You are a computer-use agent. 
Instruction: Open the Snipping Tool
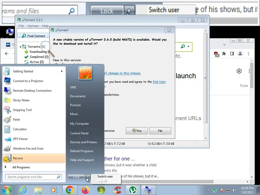coord(34,110)
